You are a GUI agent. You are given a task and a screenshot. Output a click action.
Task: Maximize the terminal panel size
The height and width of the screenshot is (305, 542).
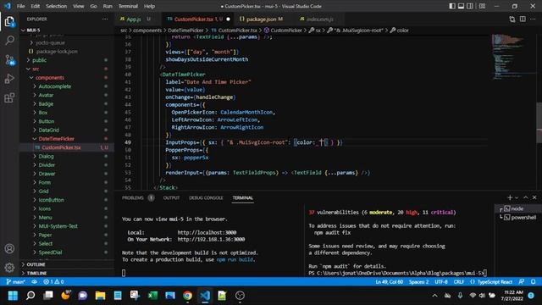526,197
